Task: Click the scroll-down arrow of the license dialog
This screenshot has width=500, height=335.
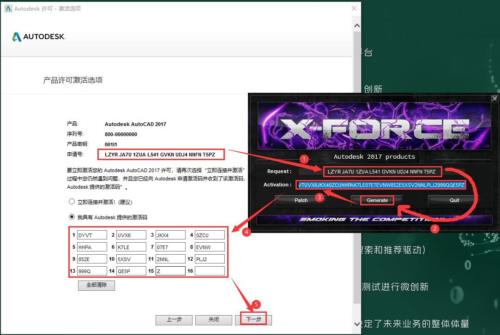Action: pyautogui.click(x=356, y=323)
